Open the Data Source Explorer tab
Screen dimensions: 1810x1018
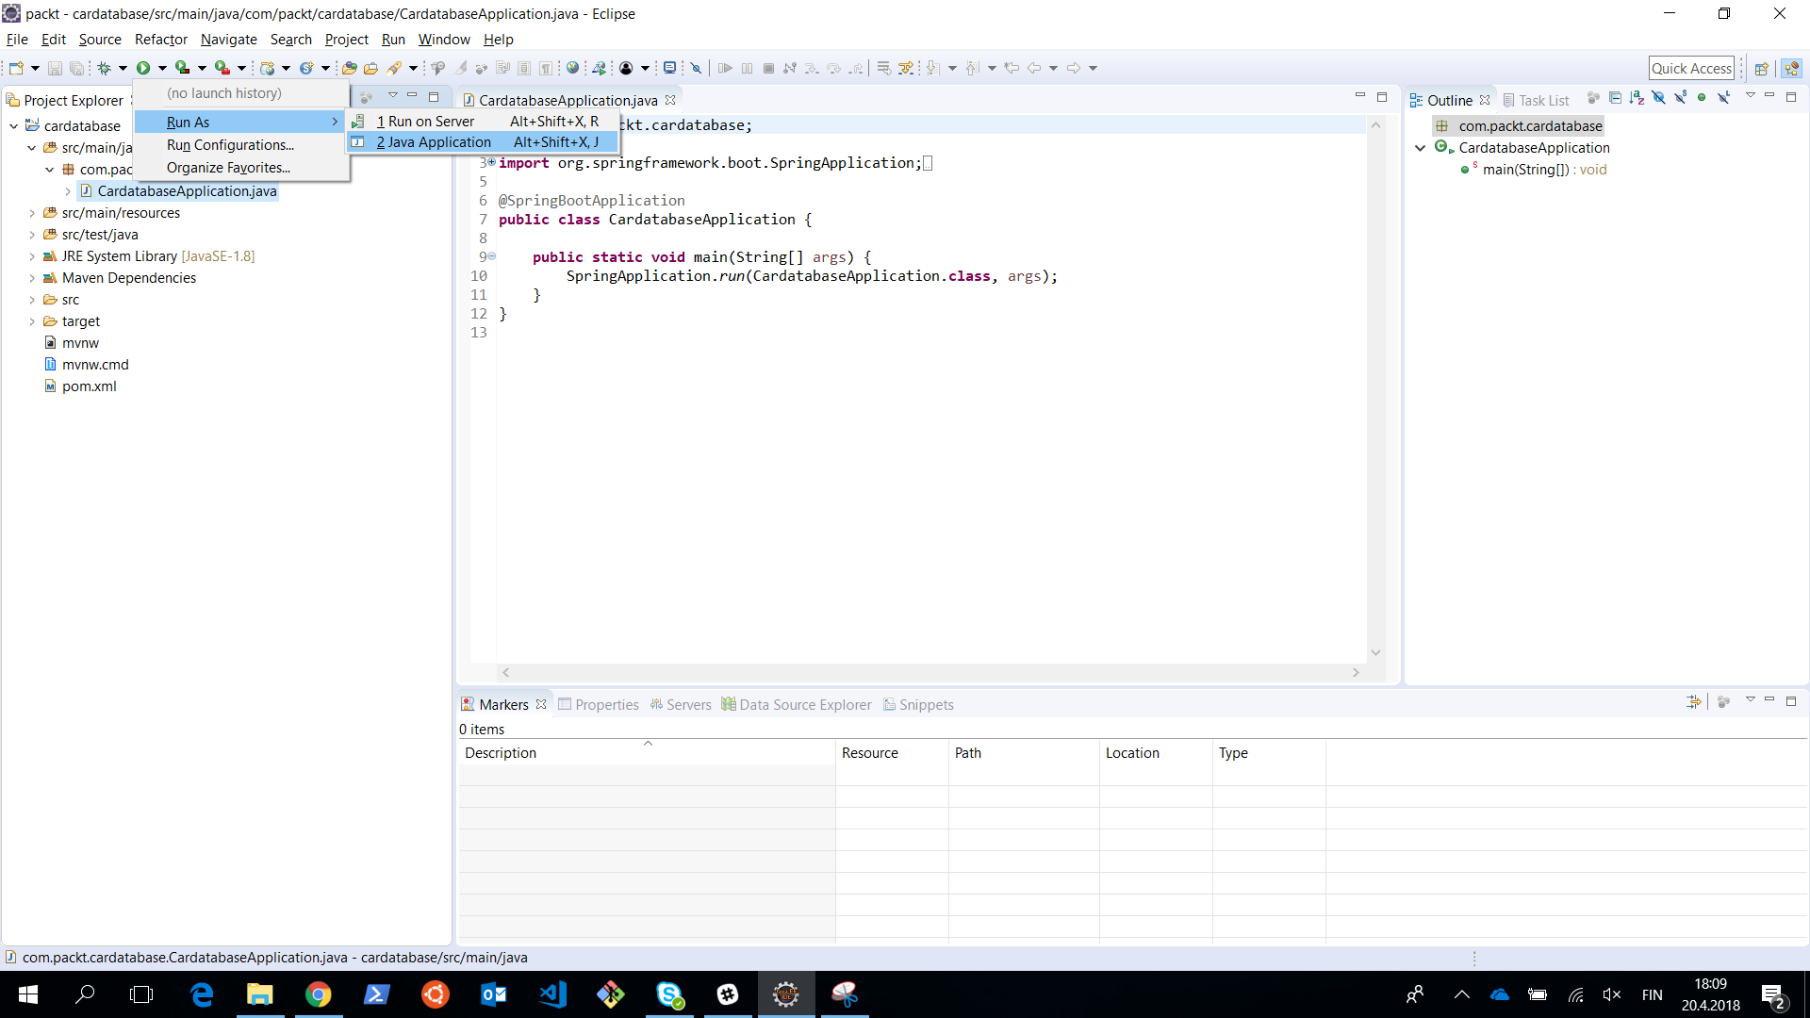(x=797, y=705)
